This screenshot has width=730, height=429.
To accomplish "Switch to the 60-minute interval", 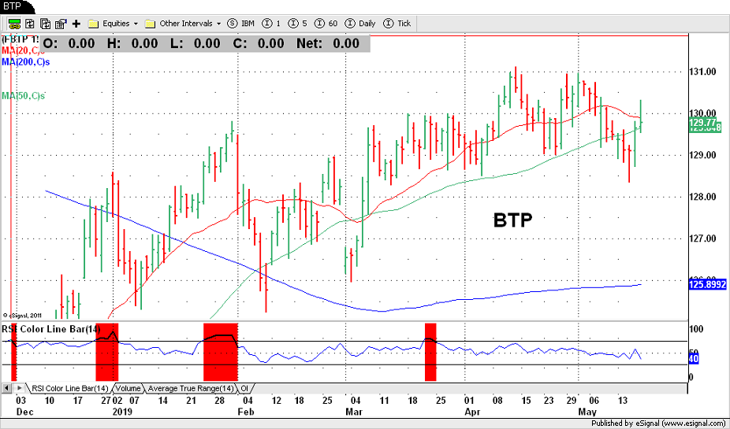I will (x=326, y=24).
